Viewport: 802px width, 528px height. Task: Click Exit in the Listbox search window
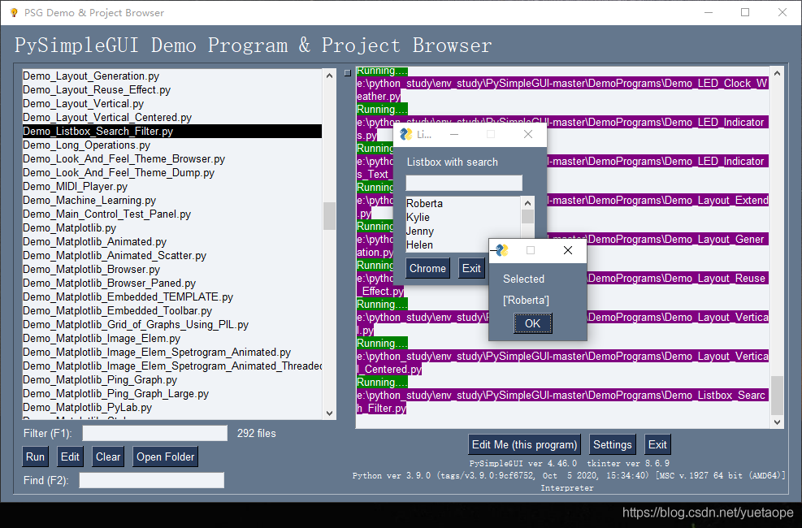471,268
